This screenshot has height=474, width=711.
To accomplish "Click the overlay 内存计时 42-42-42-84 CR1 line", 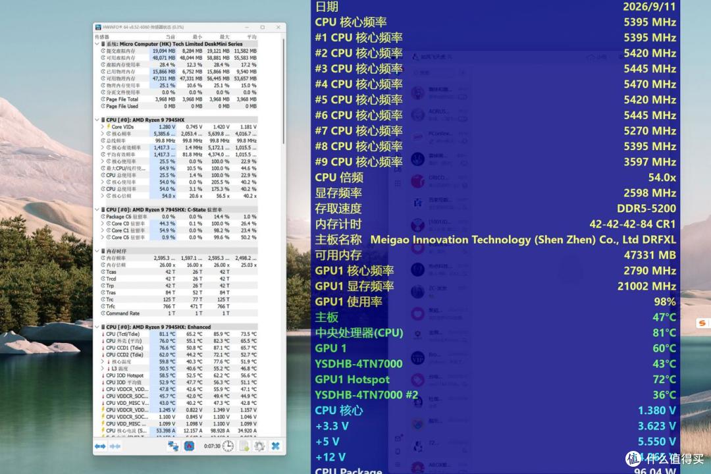I will click(x=496, y=224).
